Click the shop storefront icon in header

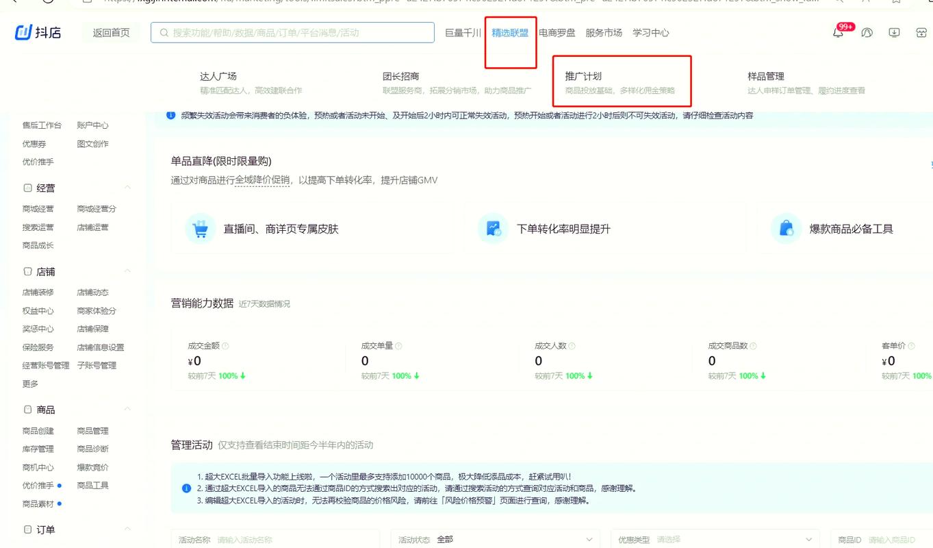(921, 32)
